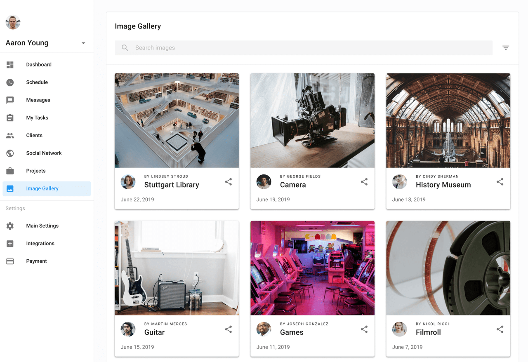528x362 pixels.
Task: Open the filter list icon
Action: click(x=506, y=48)
